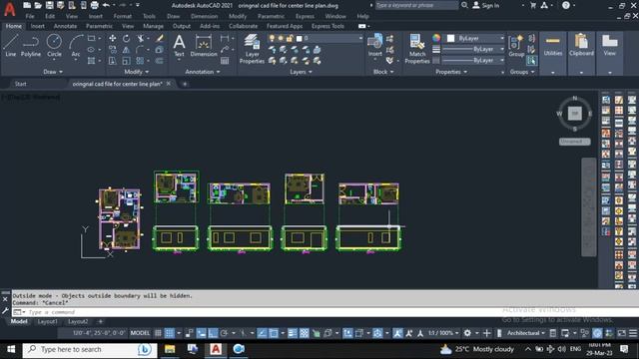
Task: Click the Table icon in Annotation panel
Action: point(225,61)
